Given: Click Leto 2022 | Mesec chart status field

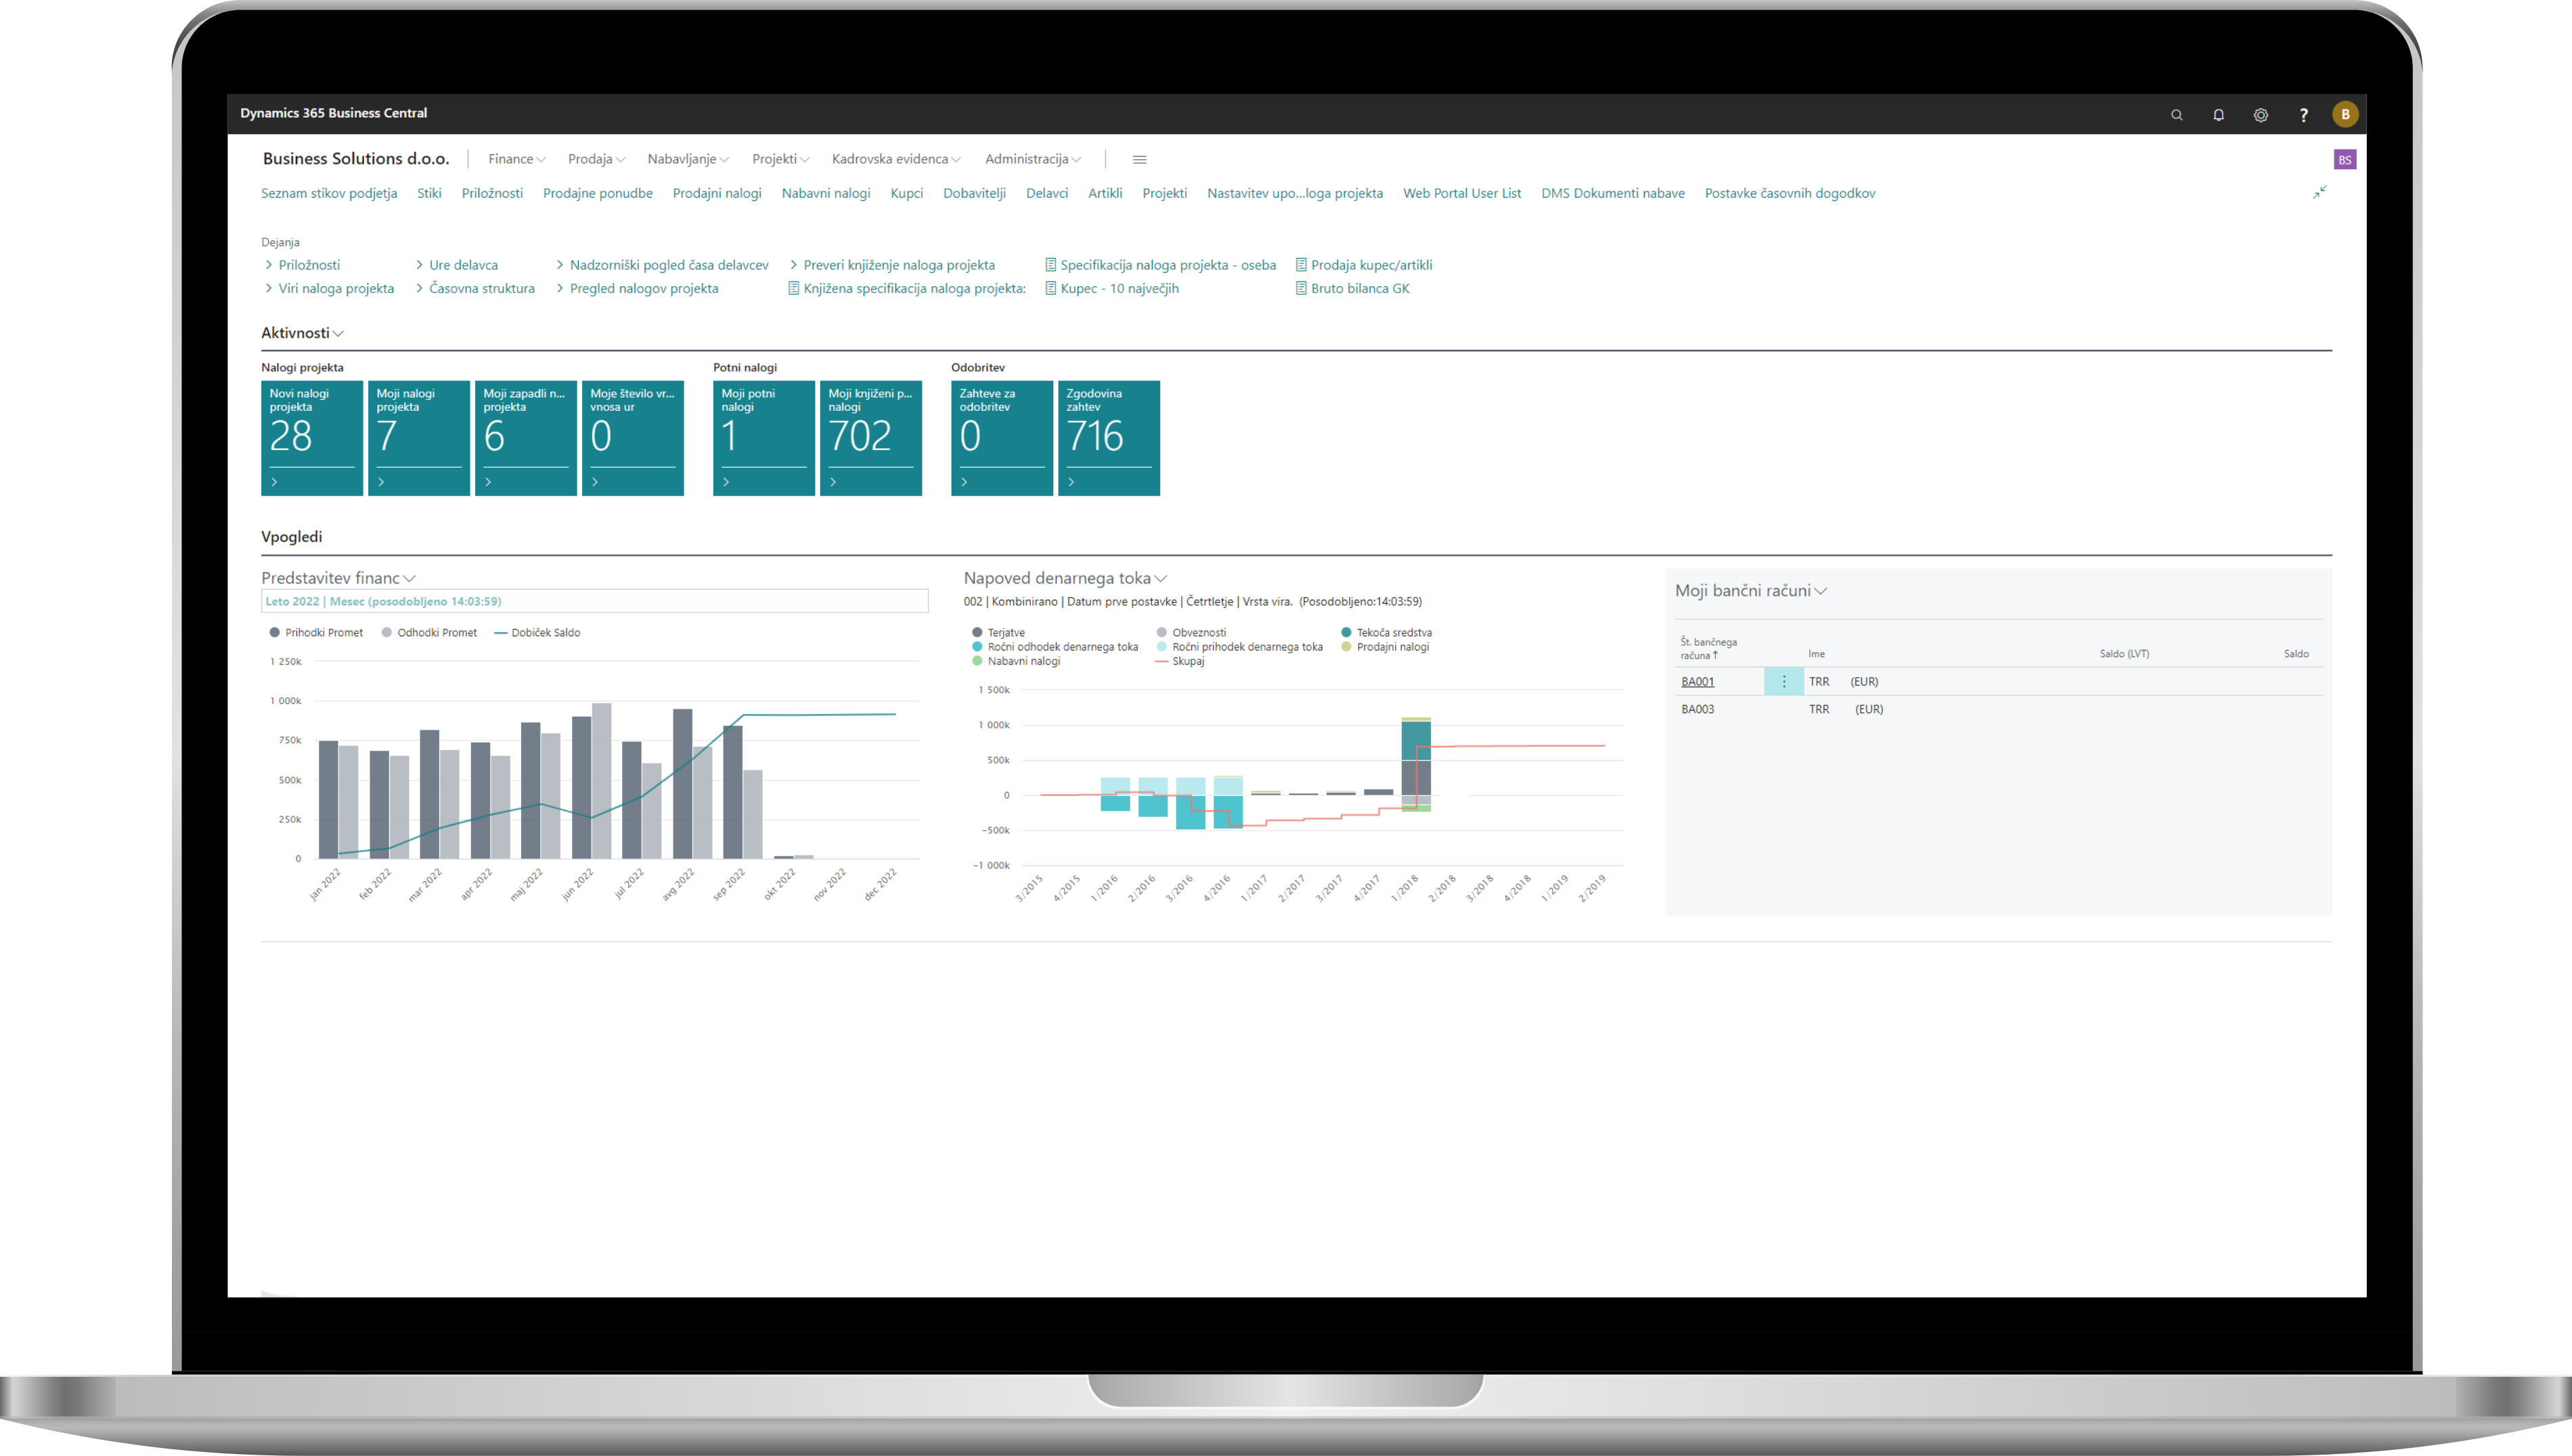Looking at the screenshot, I should (x=594, y=601).
